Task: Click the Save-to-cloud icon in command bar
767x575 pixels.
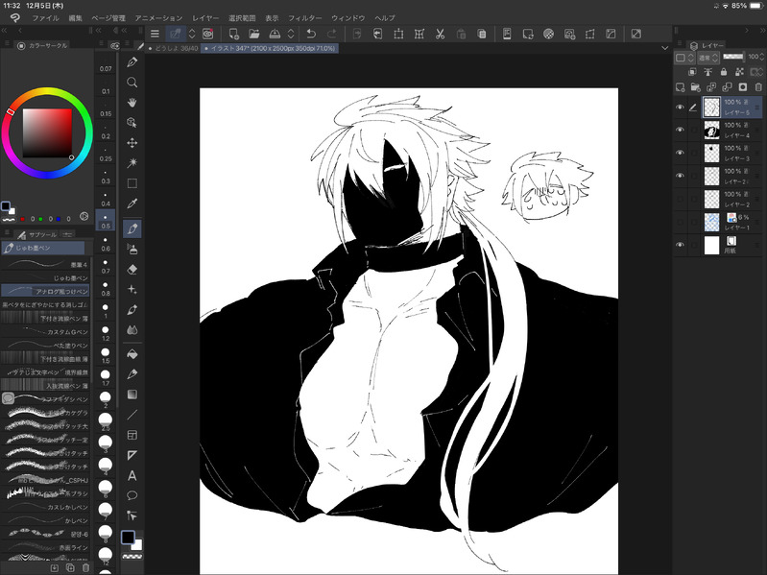Action: point(275,34)
